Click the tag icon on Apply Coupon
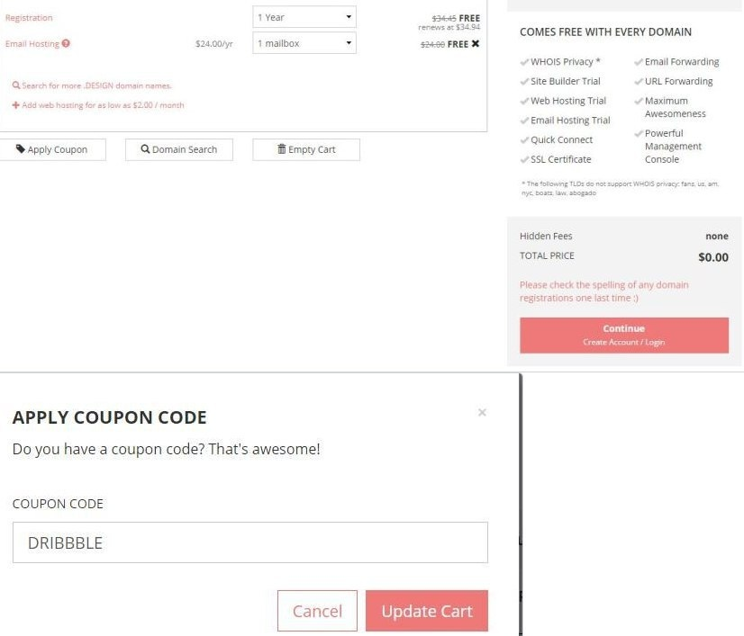This screenshot has width=744, height=636. [x=21, y=149]
